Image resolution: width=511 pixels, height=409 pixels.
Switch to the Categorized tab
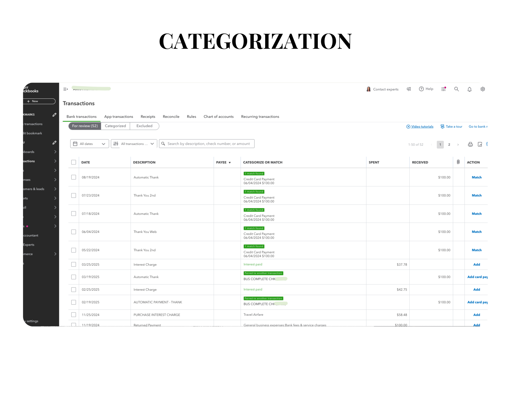tap(115, 126)
